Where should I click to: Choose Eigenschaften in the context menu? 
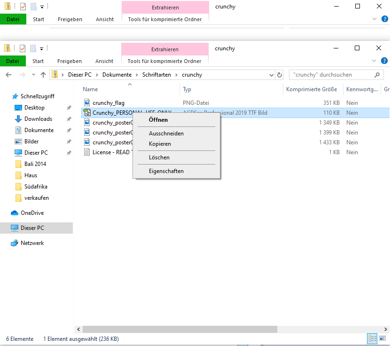(x=166, y=171)
